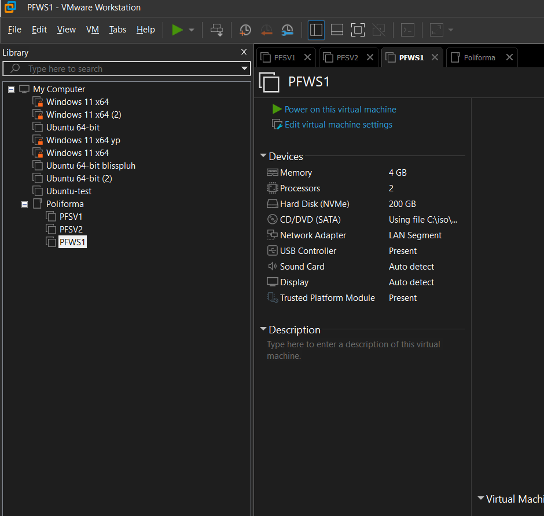This screenshot has width=544, height=516.
Task: Enter full screen mode from the toolbar
Action: (358, 30)
